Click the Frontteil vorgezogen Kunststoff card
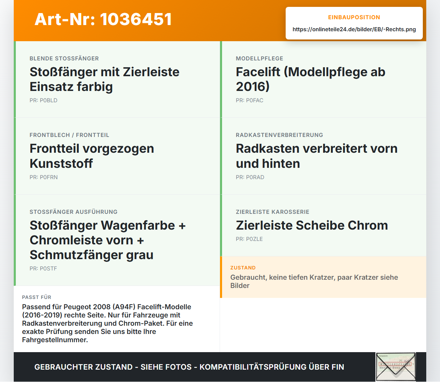 click(x=117, y=156)
